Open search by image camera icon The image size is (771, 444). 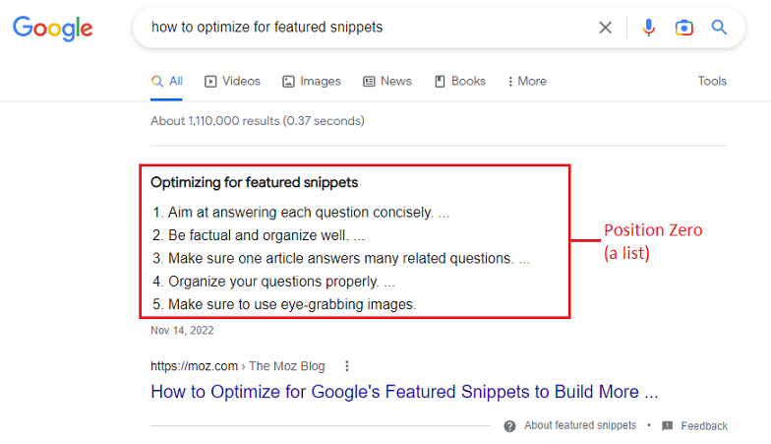[x=684, y=28]
